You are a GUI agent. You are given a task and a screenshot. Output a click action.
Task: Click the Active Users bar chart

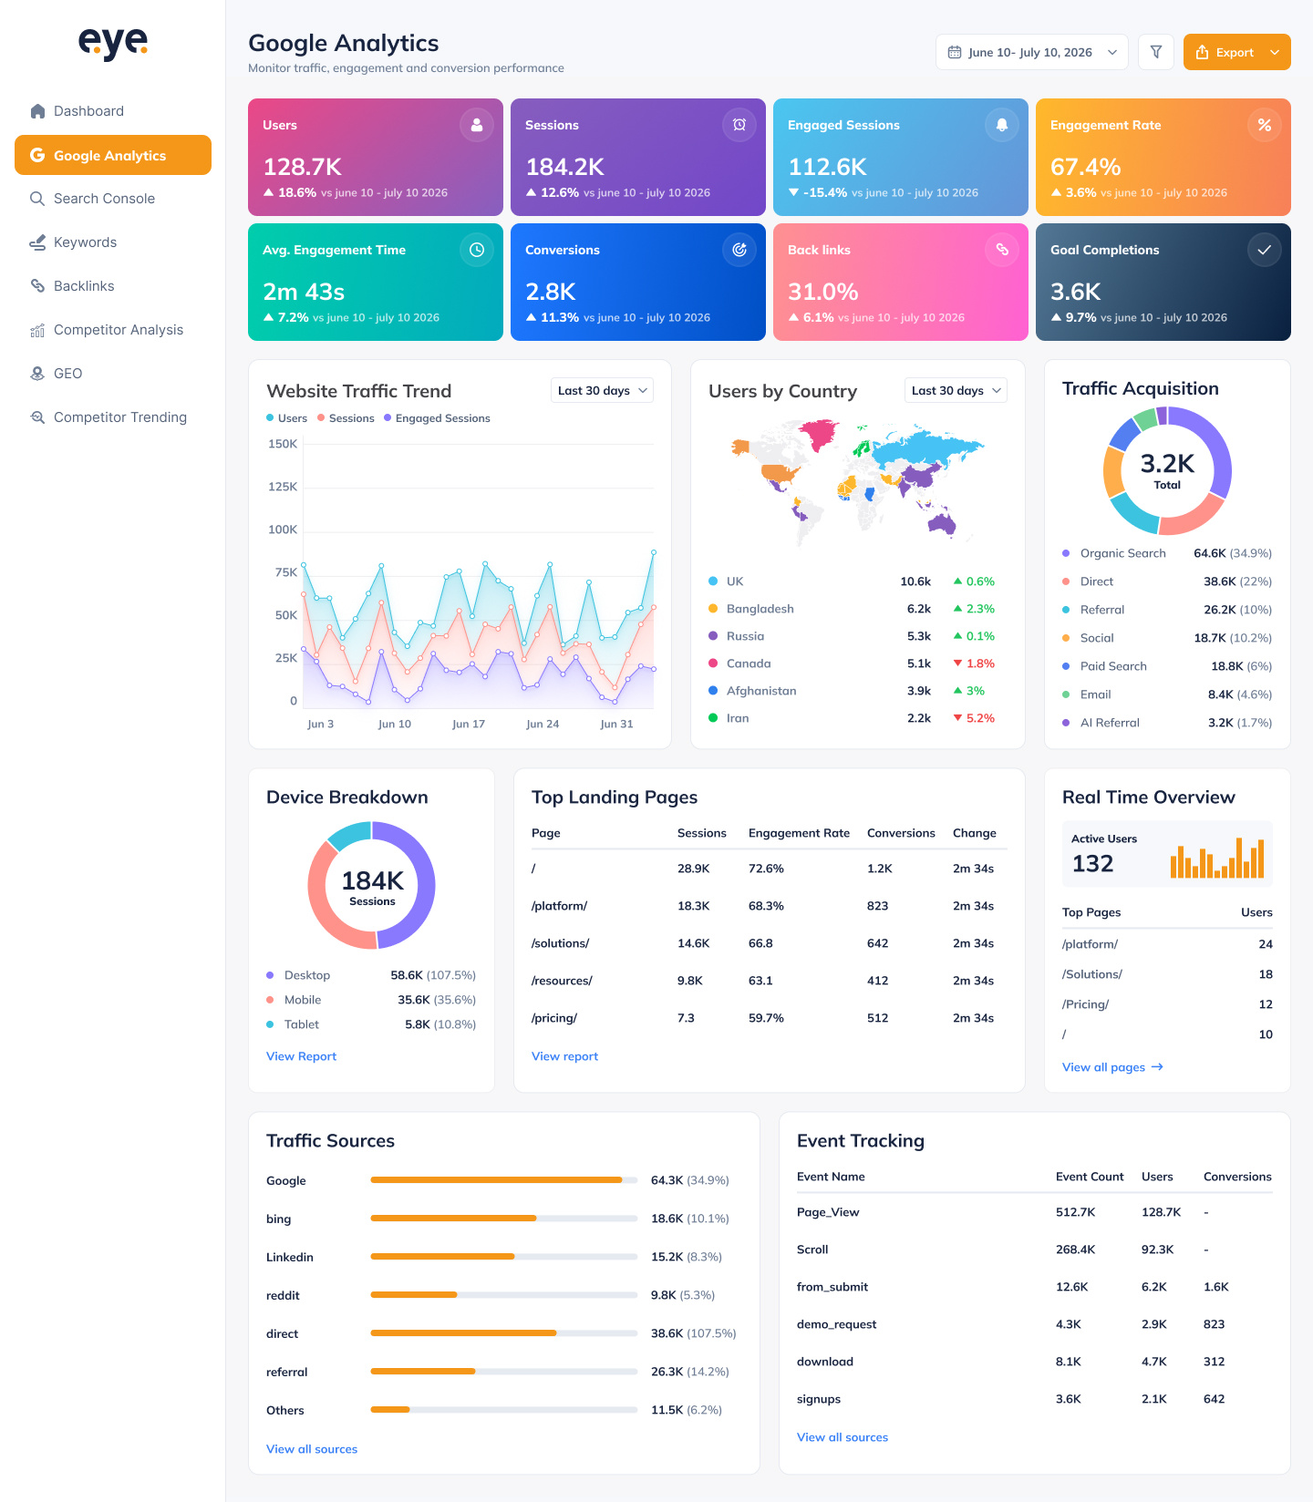point(1217,858)
